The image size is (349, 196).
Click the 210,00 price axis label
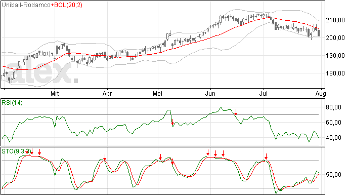335,21
